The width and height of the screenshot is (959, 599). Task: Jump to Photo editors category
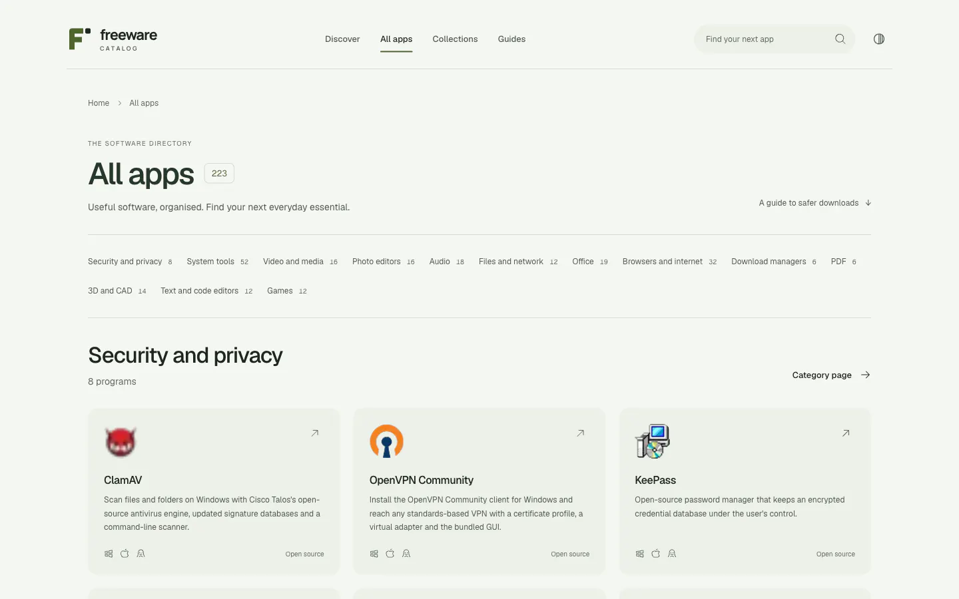coord(384,262)
